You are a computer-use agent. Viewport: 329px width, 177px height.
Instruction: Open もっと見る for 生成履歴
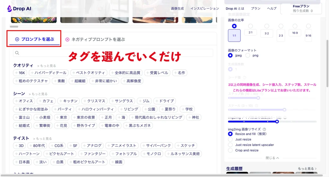coord(307,169)
